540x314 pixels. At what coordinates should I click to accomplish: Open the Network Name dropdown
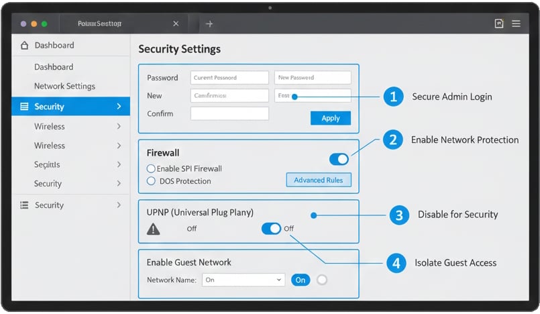(244, 280)
